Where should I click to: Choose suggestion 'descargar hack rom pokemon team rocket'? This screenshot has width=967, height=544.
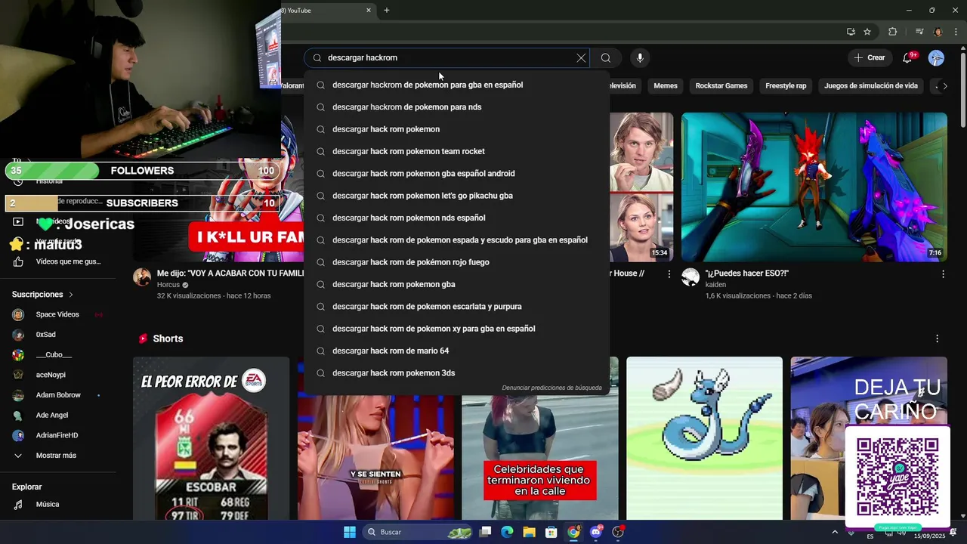point(456,151)
